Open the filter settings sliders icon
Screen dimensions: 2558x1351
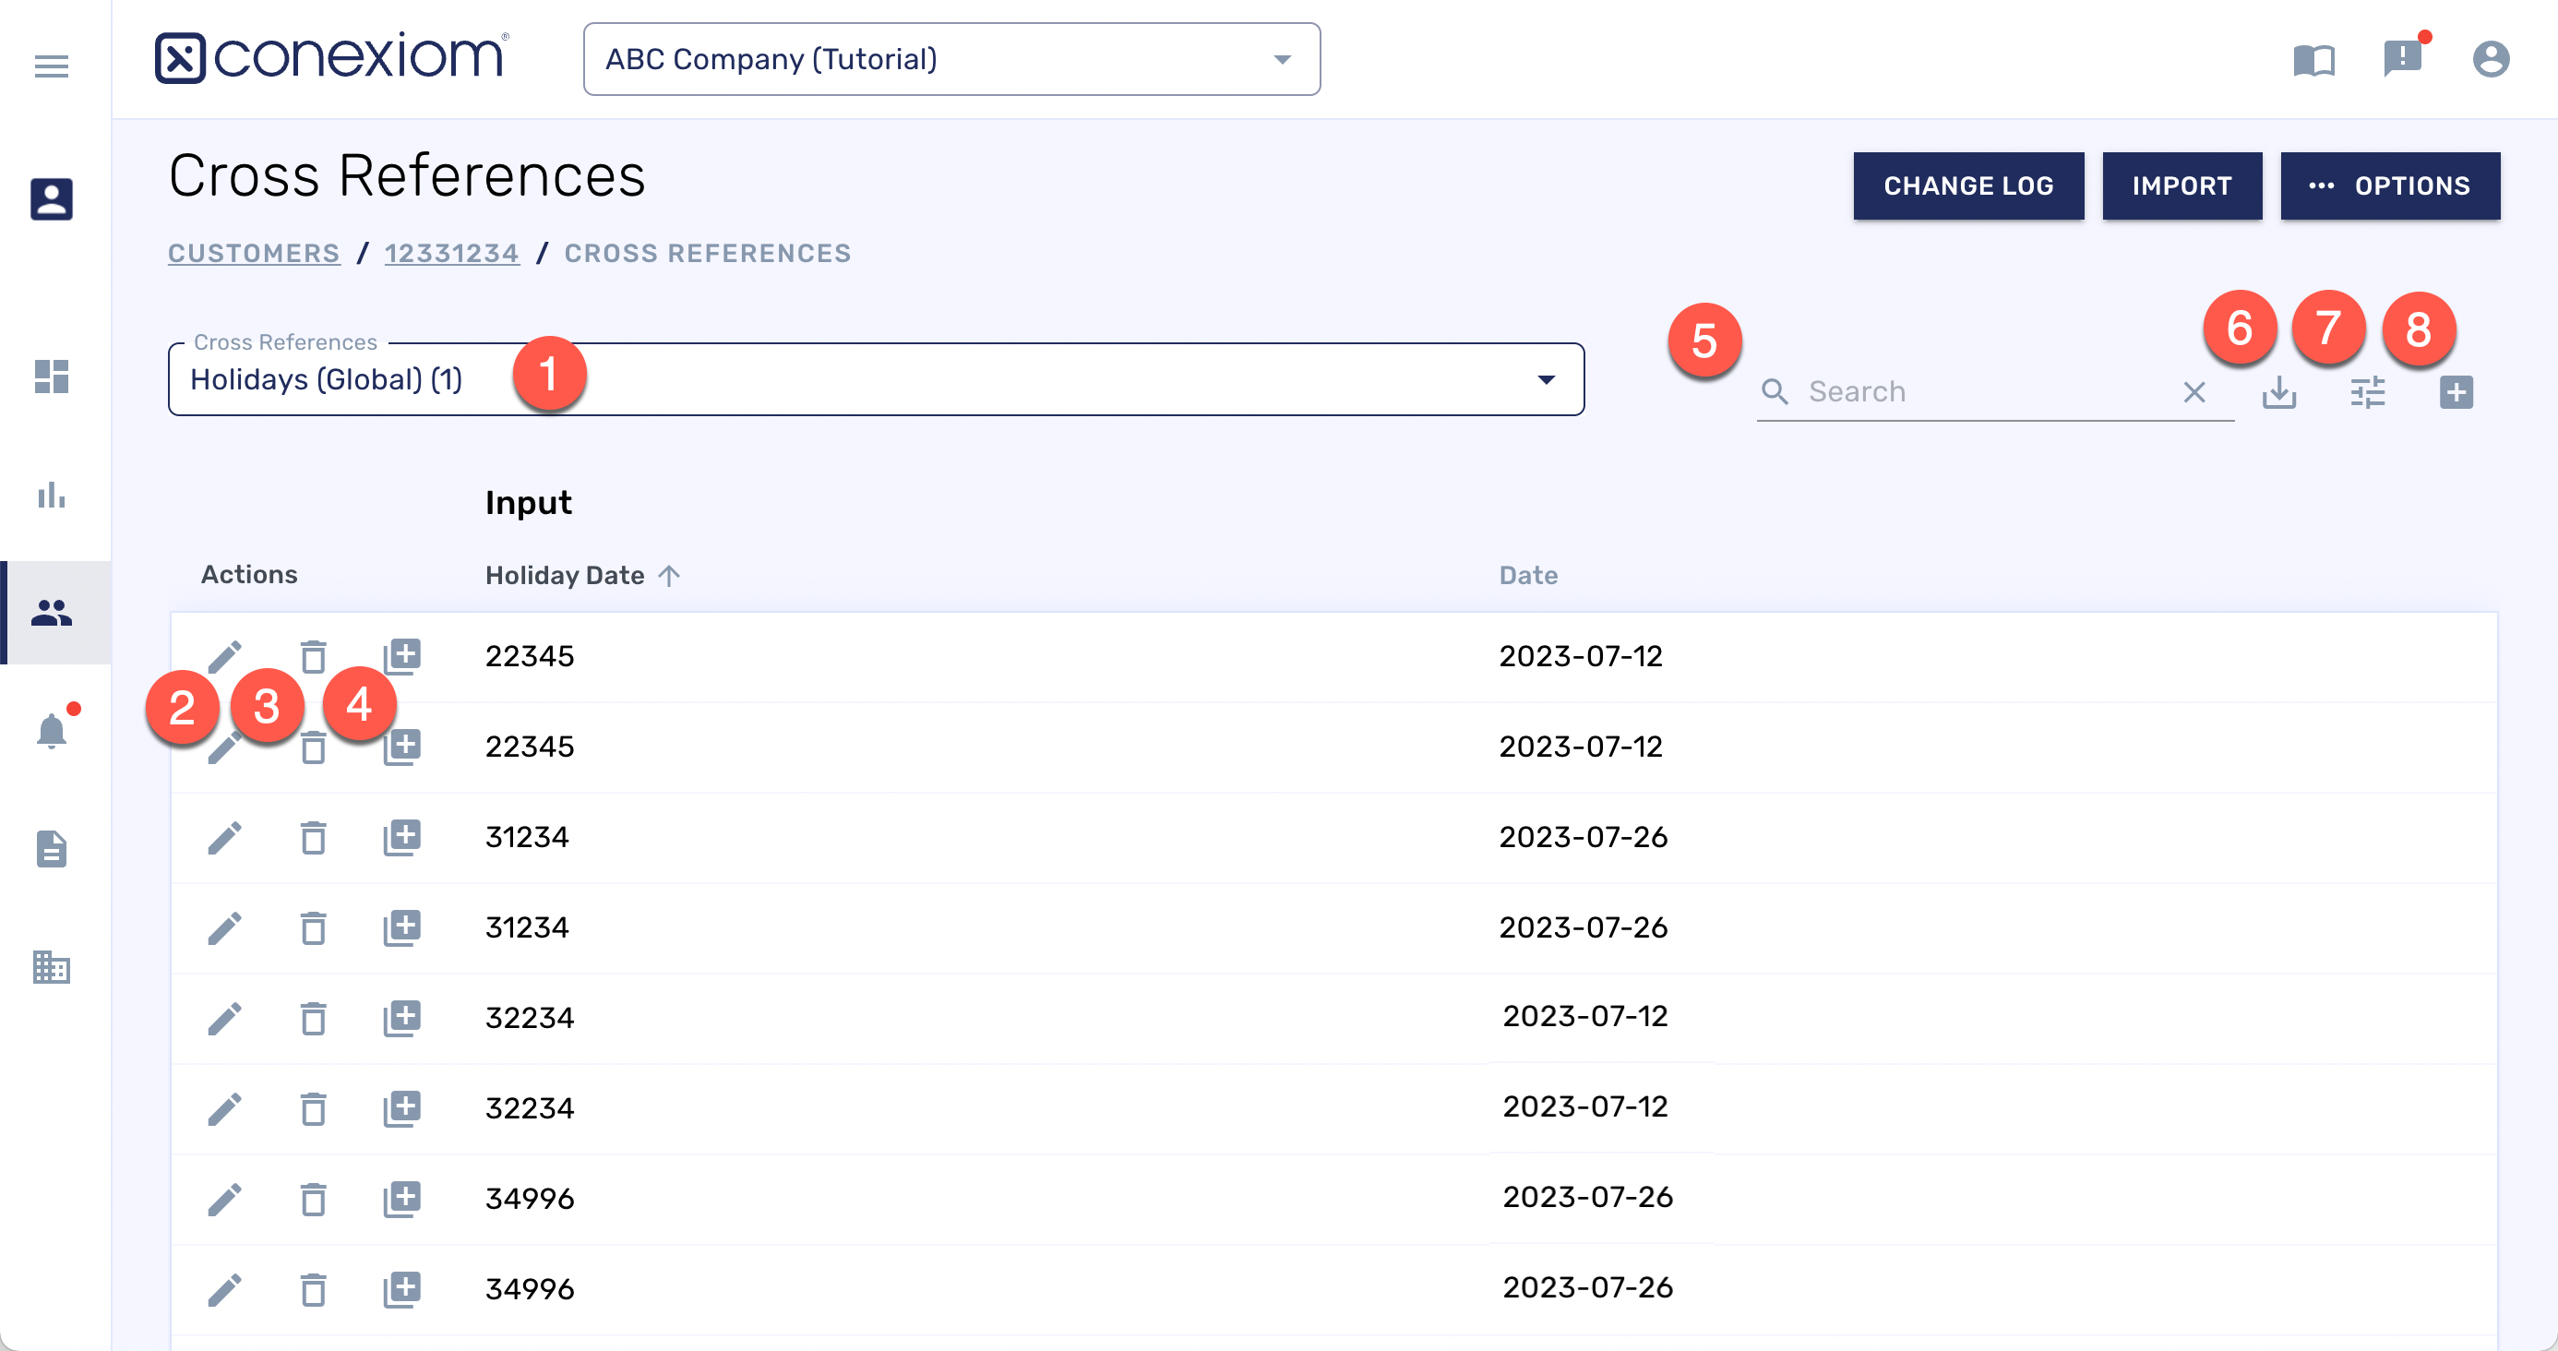(2367, 392)
